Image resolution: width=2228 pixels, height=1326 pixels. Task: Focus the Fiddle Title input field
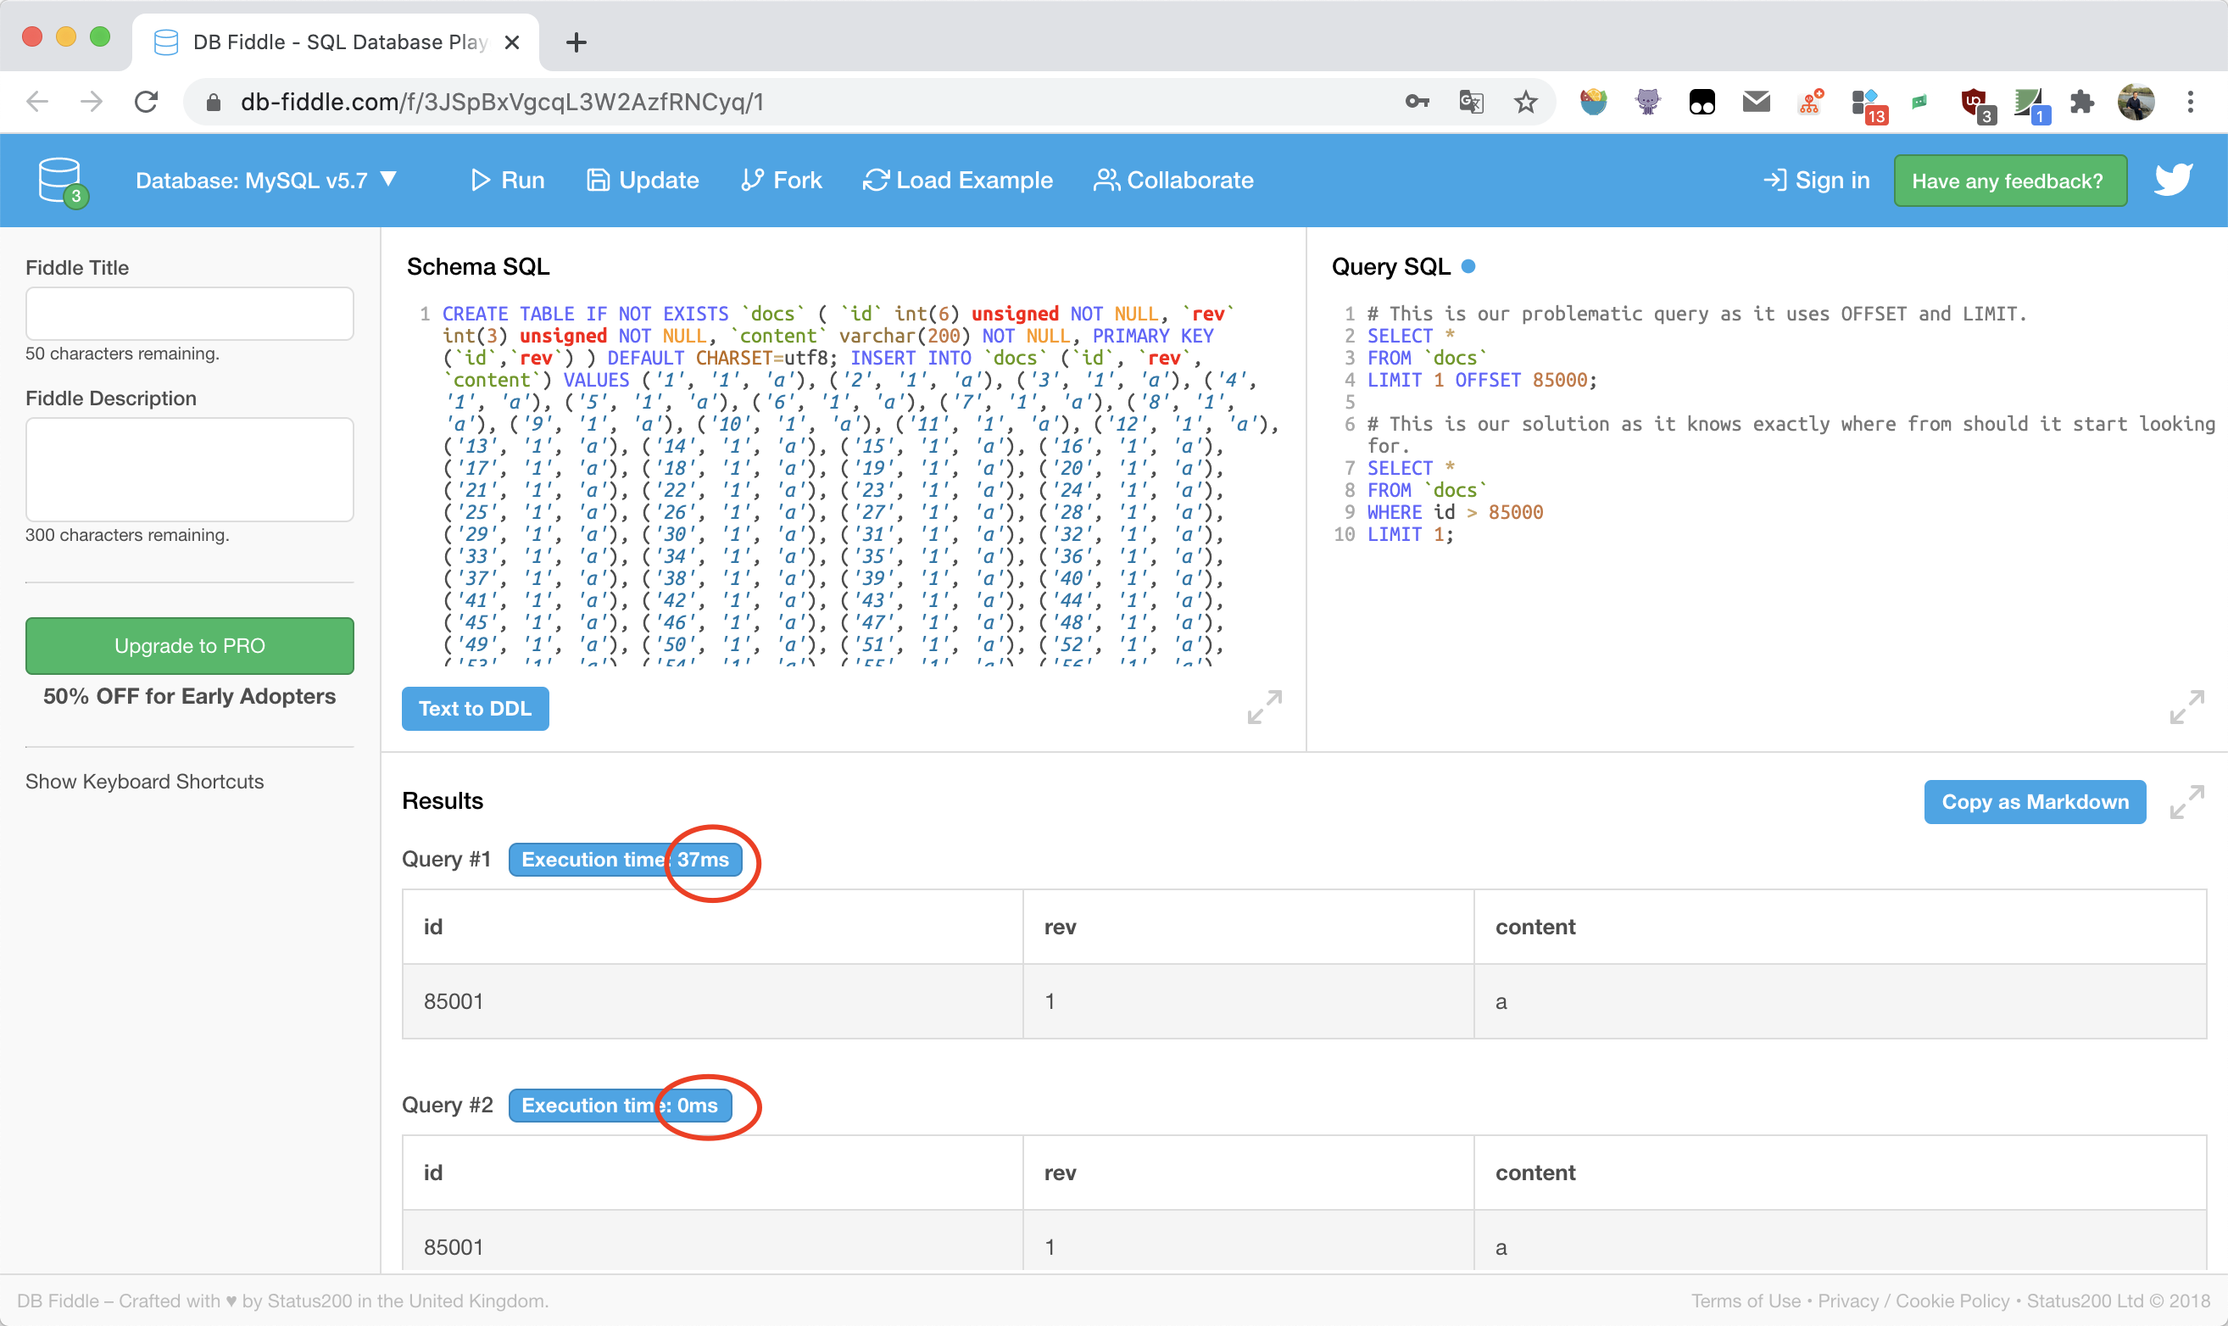click(x=189, y=314)
